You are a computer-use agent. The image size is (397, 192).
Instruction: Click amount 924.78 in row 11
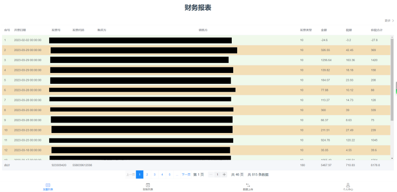point(326,140)
